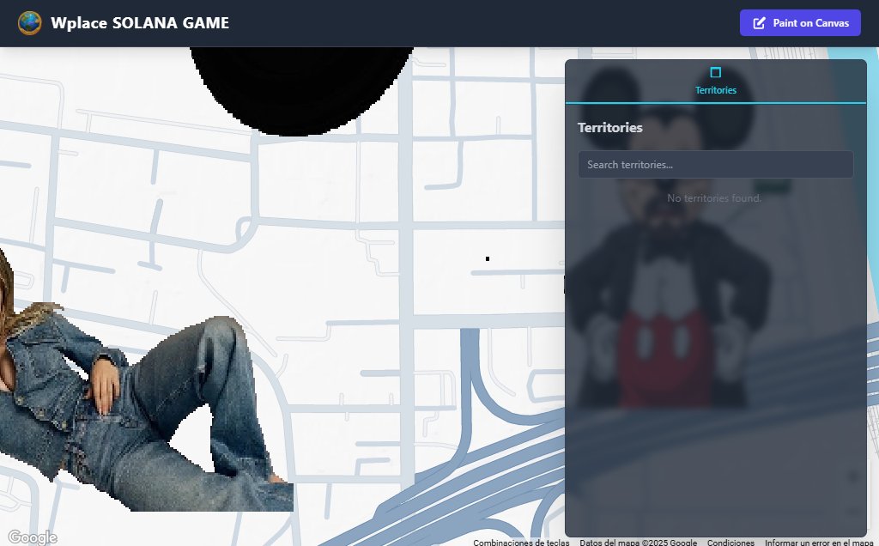This screenshot has width=879, height=546.
Task: Click the Datos del mapa ©2025 Google text
Action: [x=638, y=542]
